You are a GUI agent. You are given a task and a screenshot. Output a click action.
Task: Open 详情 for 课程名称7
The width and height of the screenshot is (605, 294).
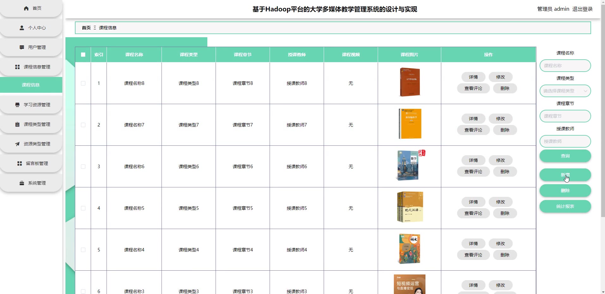coord(473,119)
